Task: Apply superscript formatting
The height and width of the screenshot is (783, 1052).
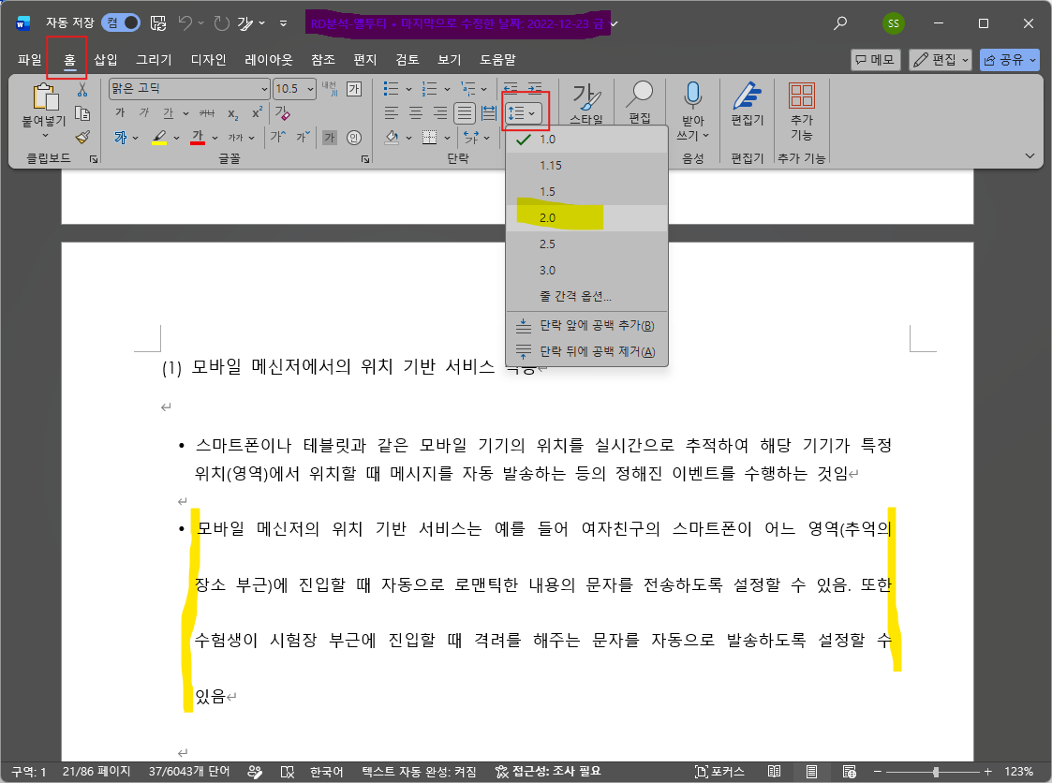Action: click(257, 112)
